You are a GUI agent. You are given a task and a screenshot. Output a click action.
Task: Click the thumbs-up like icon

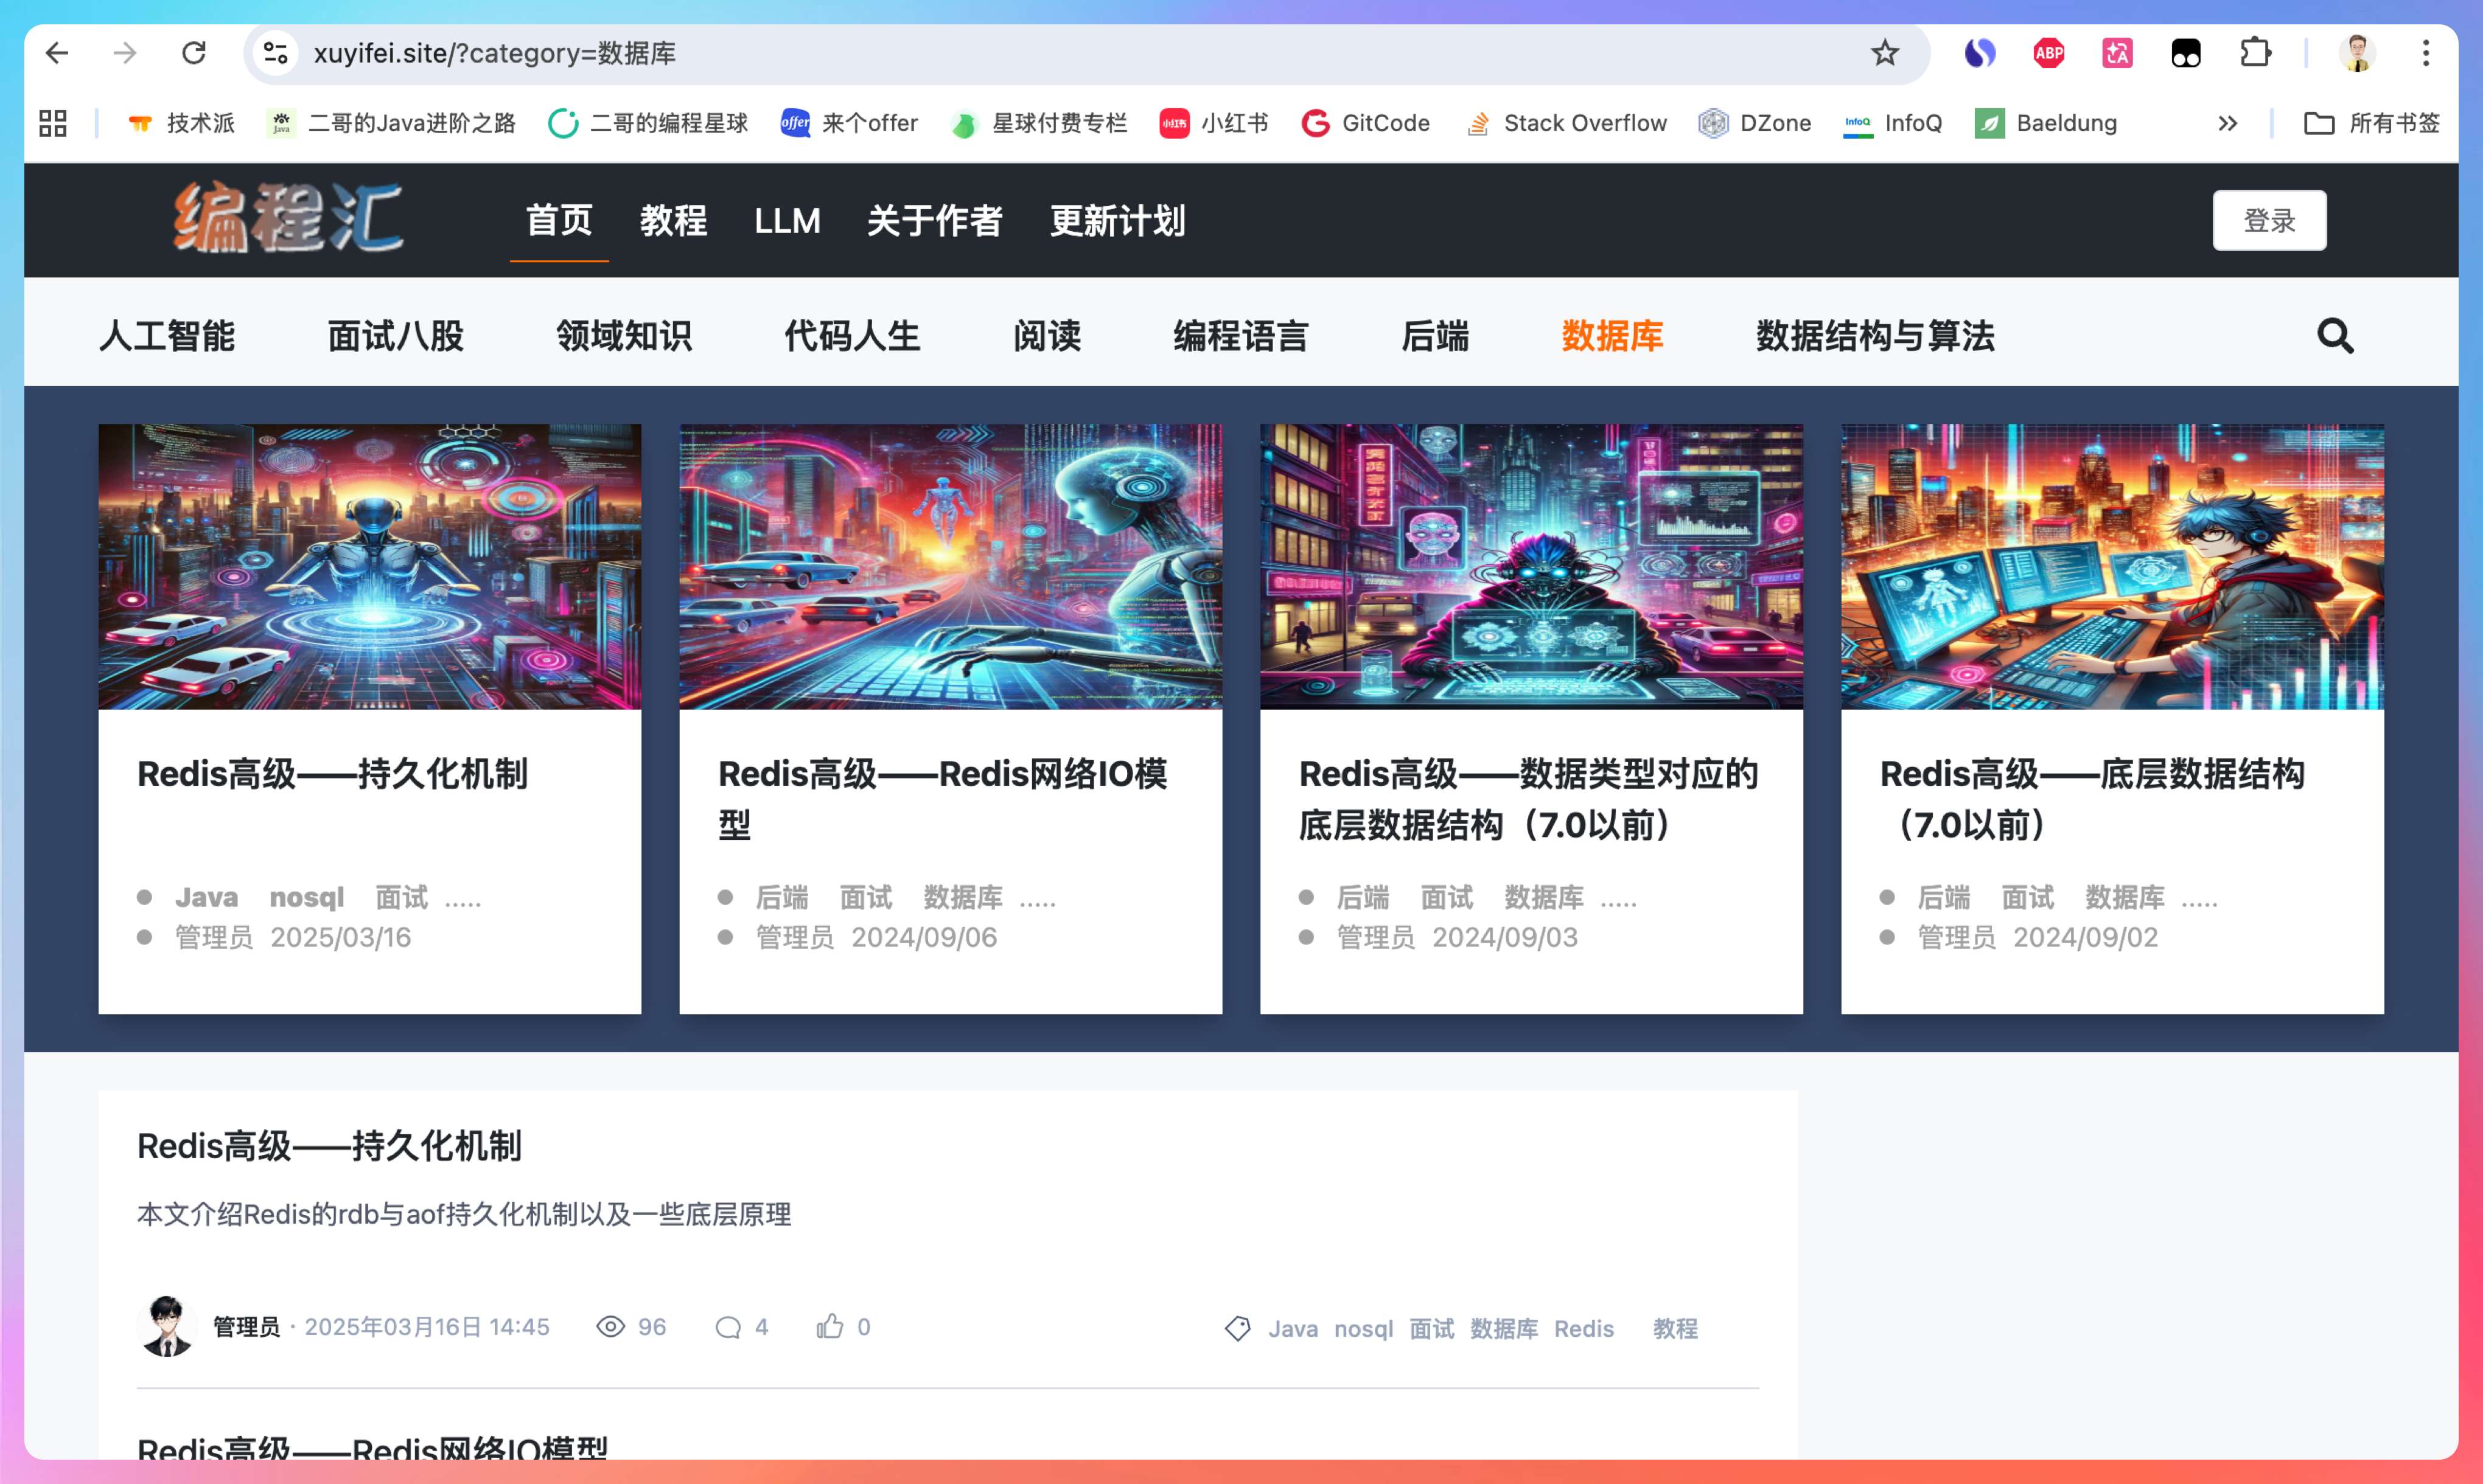point(829,1327)
